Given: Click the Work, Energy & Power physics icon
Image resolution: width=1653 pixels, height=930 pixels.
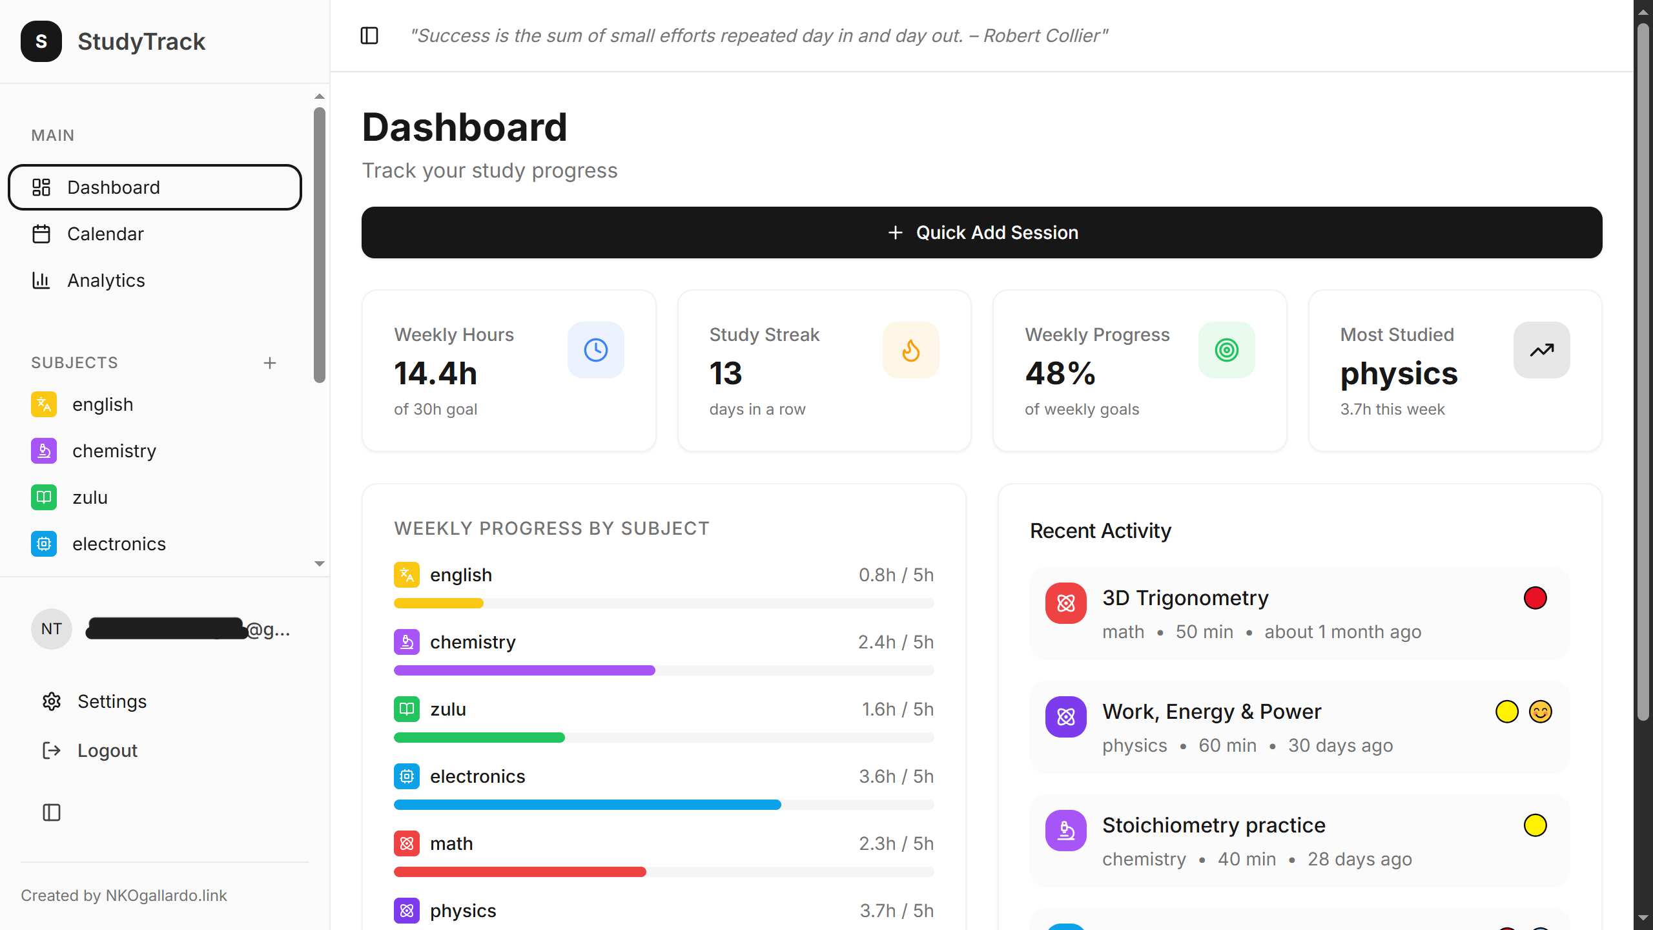Looking at the screenshot, I should click(x=1066, y=717).
